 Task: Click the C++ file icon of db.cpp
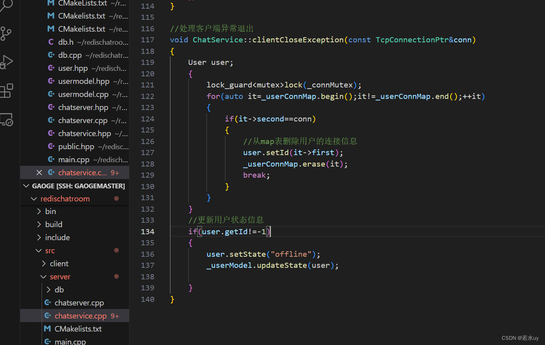(x=51, y=55)
